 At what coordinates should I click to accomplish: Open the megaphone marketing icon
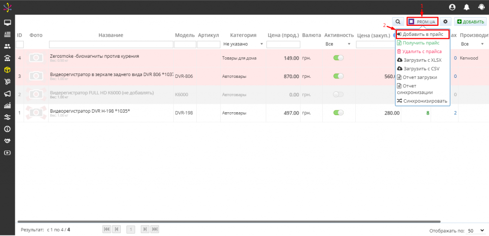pos(7,94)
